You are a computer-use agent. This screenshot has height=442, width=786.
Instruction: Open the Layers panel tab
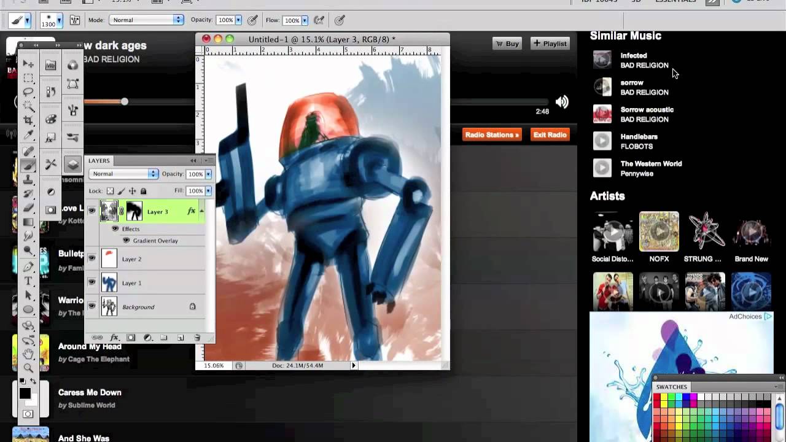coord(99,161)
